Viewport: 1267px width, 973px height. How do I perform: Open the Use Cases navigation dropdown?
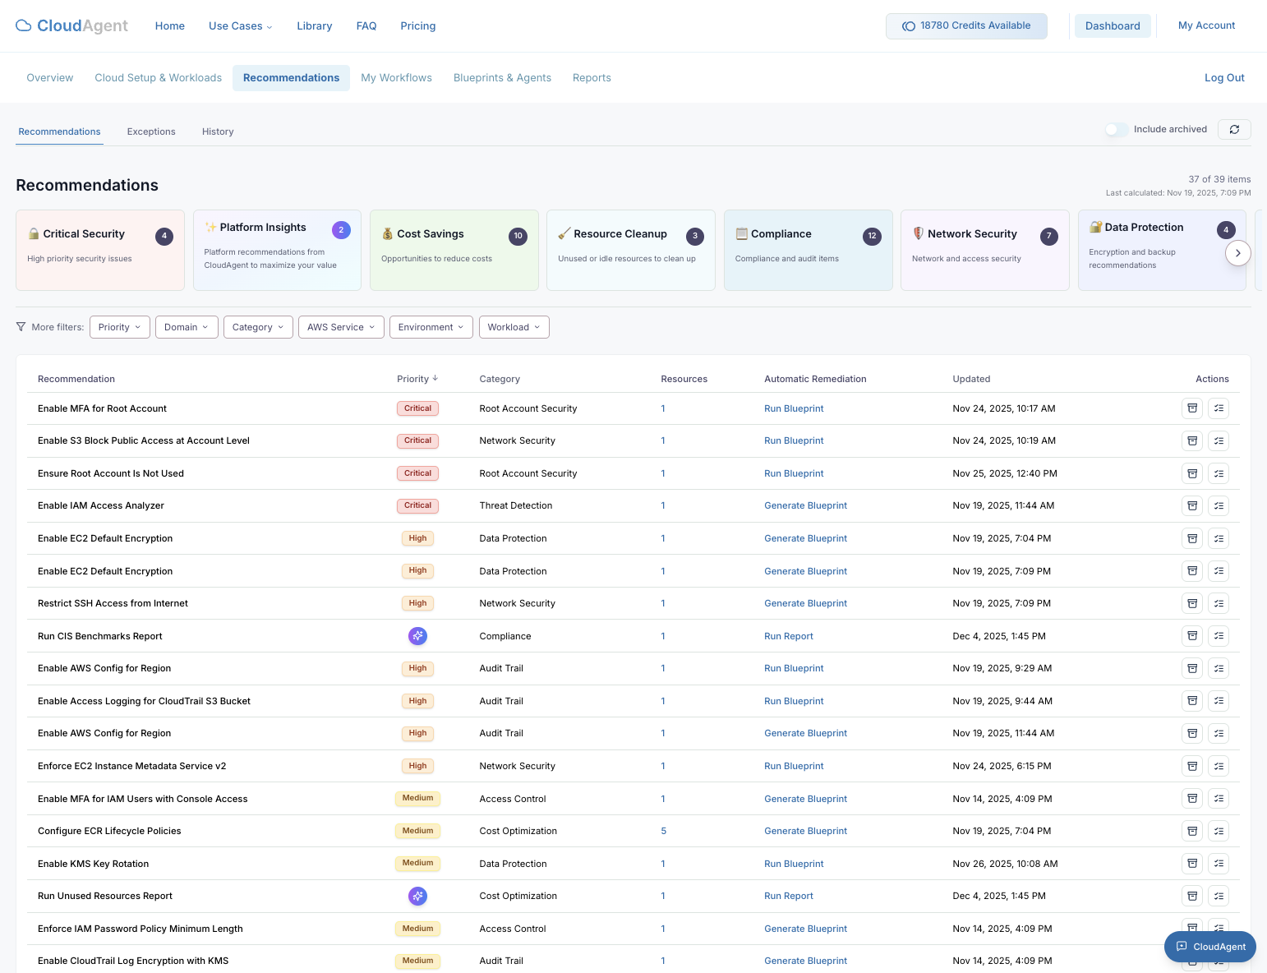pos(240,25)
